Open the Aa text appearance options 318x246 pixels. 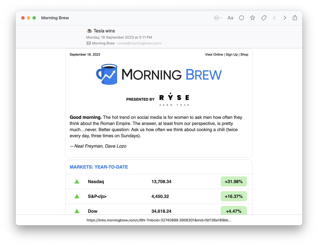pyautogui.click(x=230, y=18)
